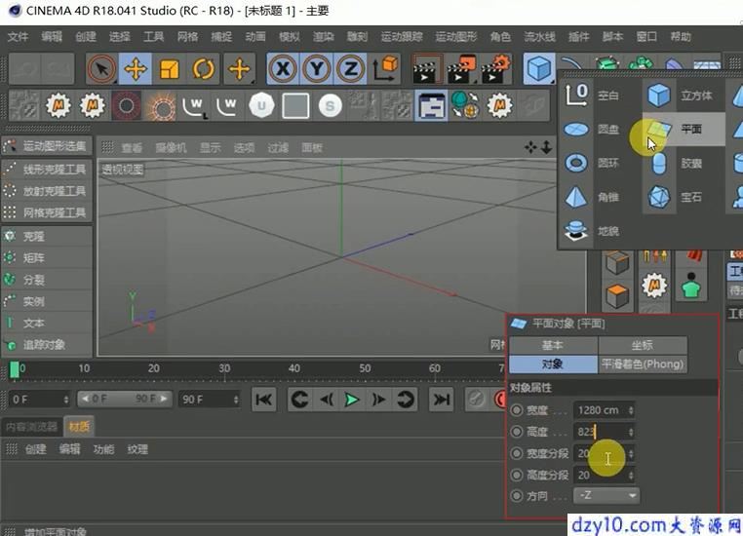Click 文本 MoText item
Image resolution: width=743 pixels, height=536 pixels.
[47, 324]
